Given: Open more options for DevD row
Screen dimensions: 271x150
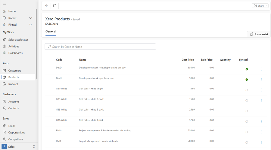Looking at the screenshot, I should pyautogui.click(x=261, y=69).
